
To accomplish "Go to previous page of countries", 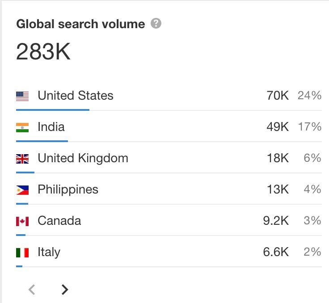I will point(32,290).
